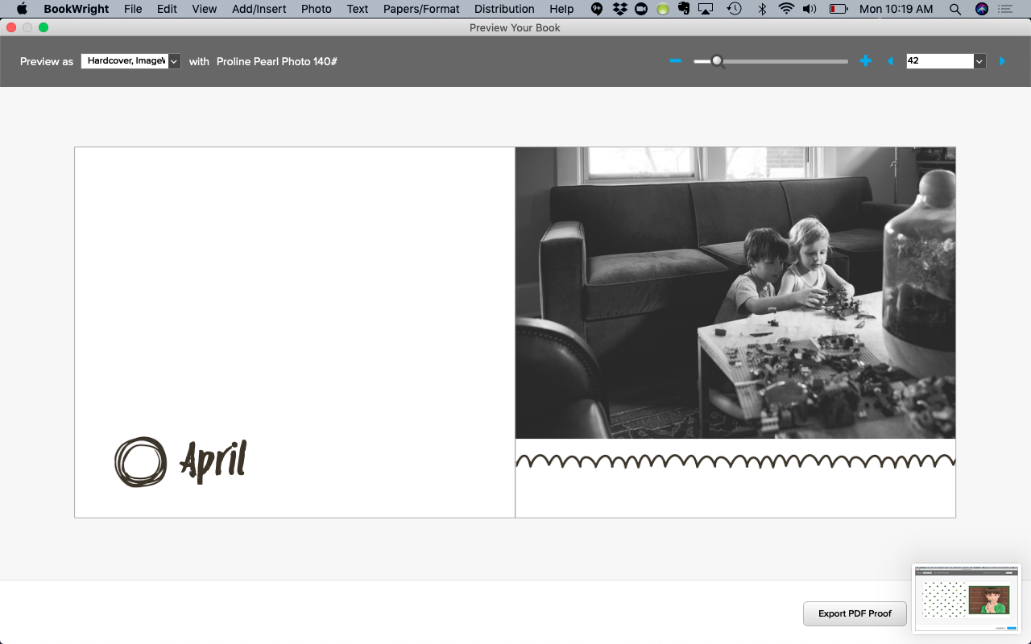
Task: Click the Dropbox menu bar icon
Action: pos(619,9)
